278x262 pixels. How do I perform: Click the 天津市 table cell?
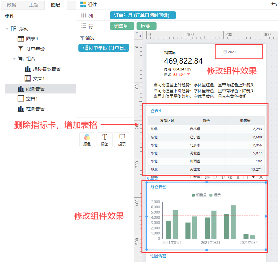coord(206,169)
